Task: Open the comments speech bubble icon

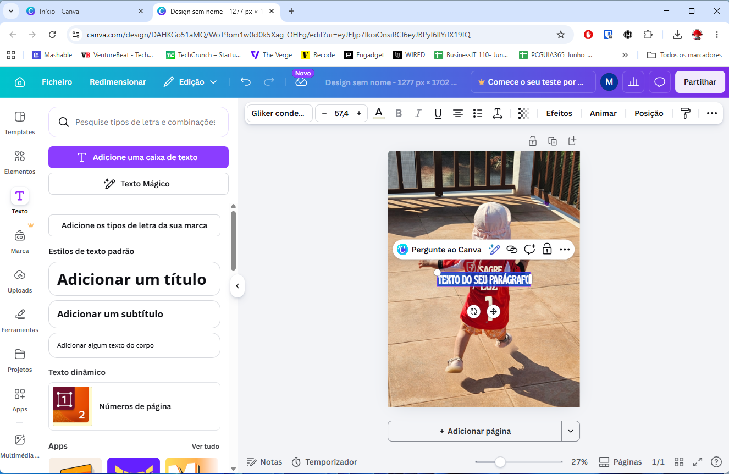Action: coord(660,82)
